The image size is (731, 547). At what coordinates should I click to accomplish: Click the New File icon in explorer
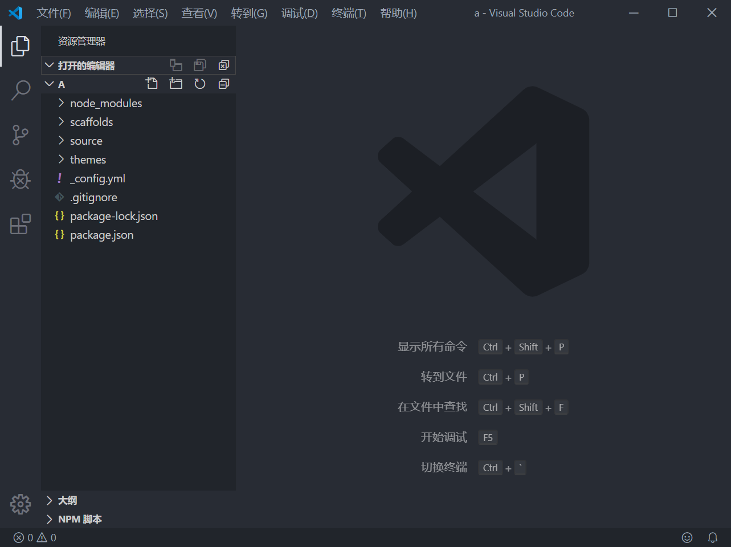coord(152,84)
